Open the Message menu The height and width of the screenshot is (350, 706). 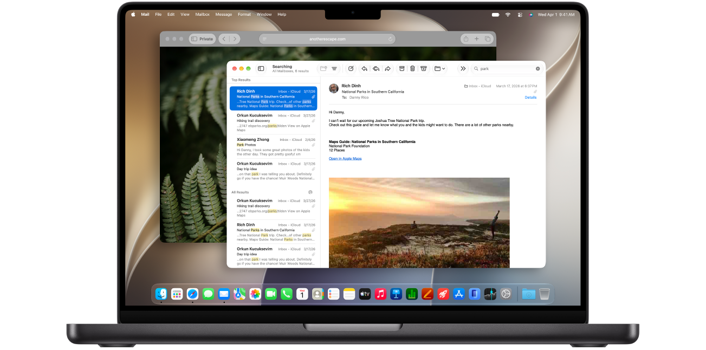[x=224, y=15]
